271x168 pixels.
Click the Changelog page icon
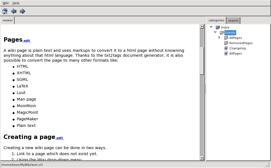click(226, 48)
